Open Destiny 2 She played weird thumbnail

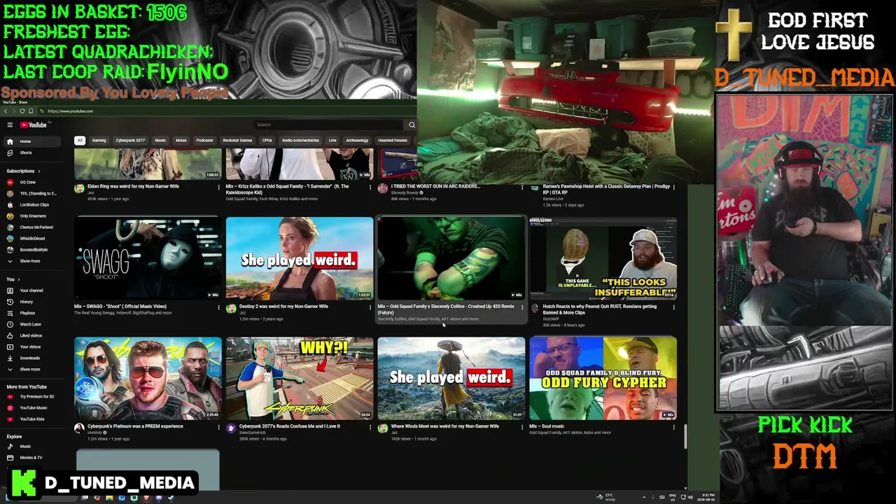pyautogui.click(x=300, y=258)
